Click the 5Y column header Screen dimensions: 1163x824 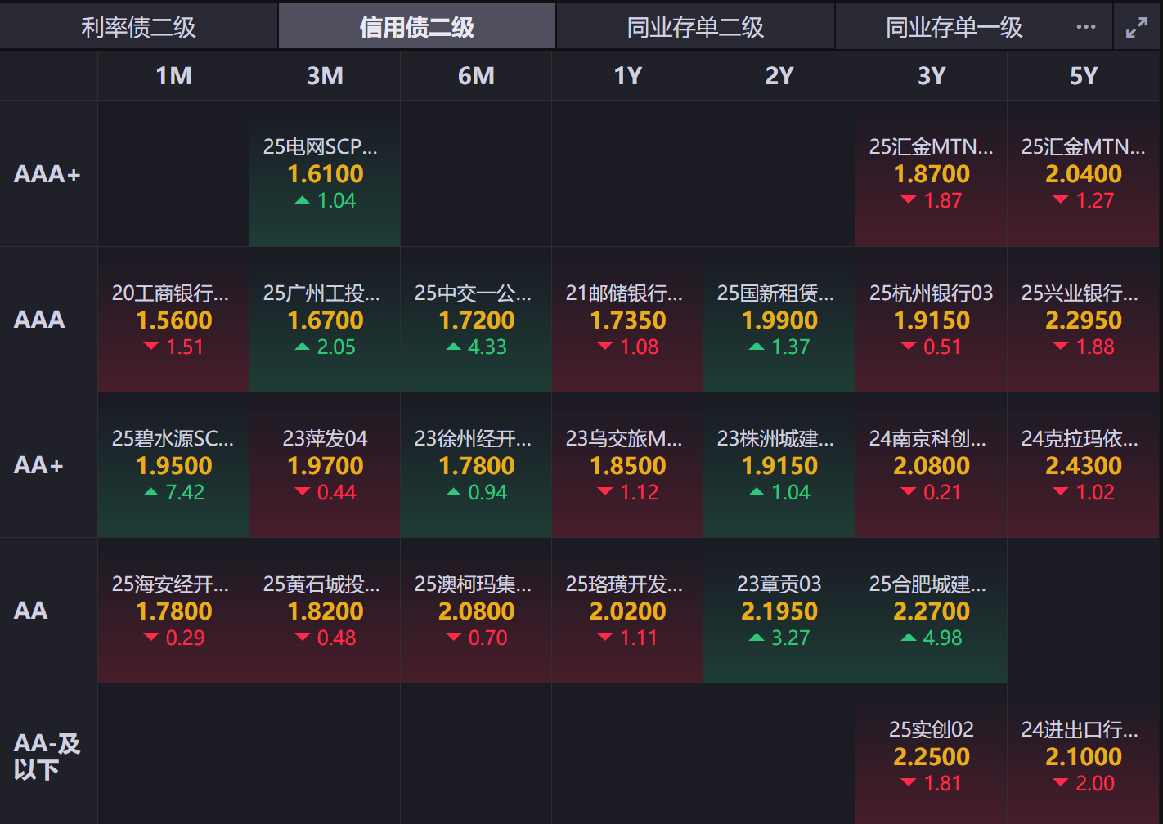point(1083,76)
